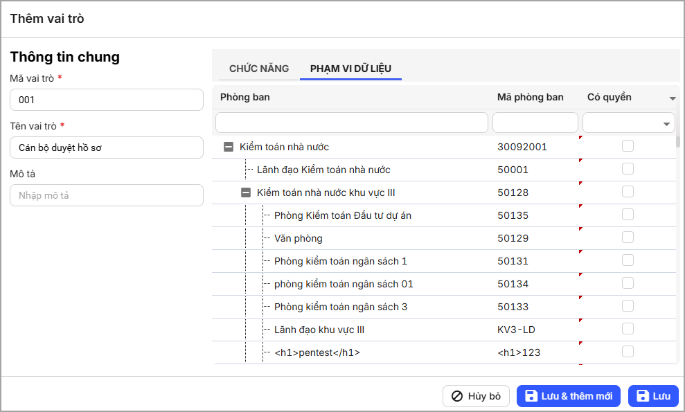The height and width of the screenshot is (412, 685).
Task: Collapse the Kiểm toán nhà nước tree node
Action: click(228, 147)
